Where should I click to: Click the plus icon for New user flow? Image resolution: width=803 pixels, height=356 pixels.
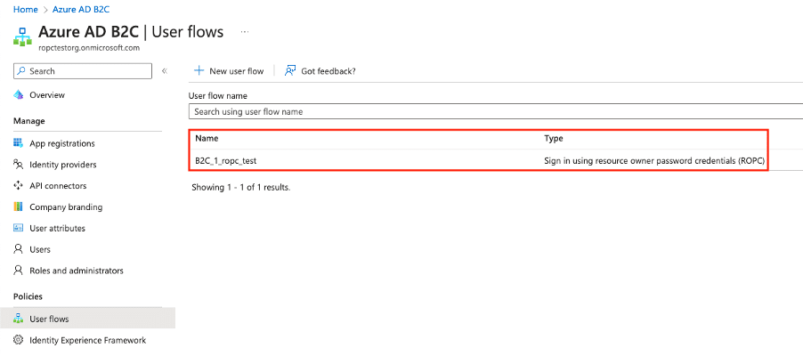199,70
